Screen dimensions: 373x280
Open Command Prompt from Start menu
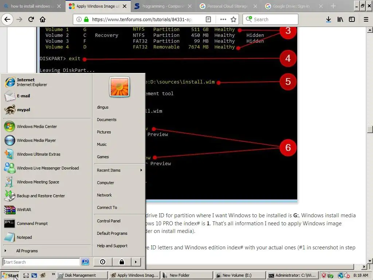[47, 223]
